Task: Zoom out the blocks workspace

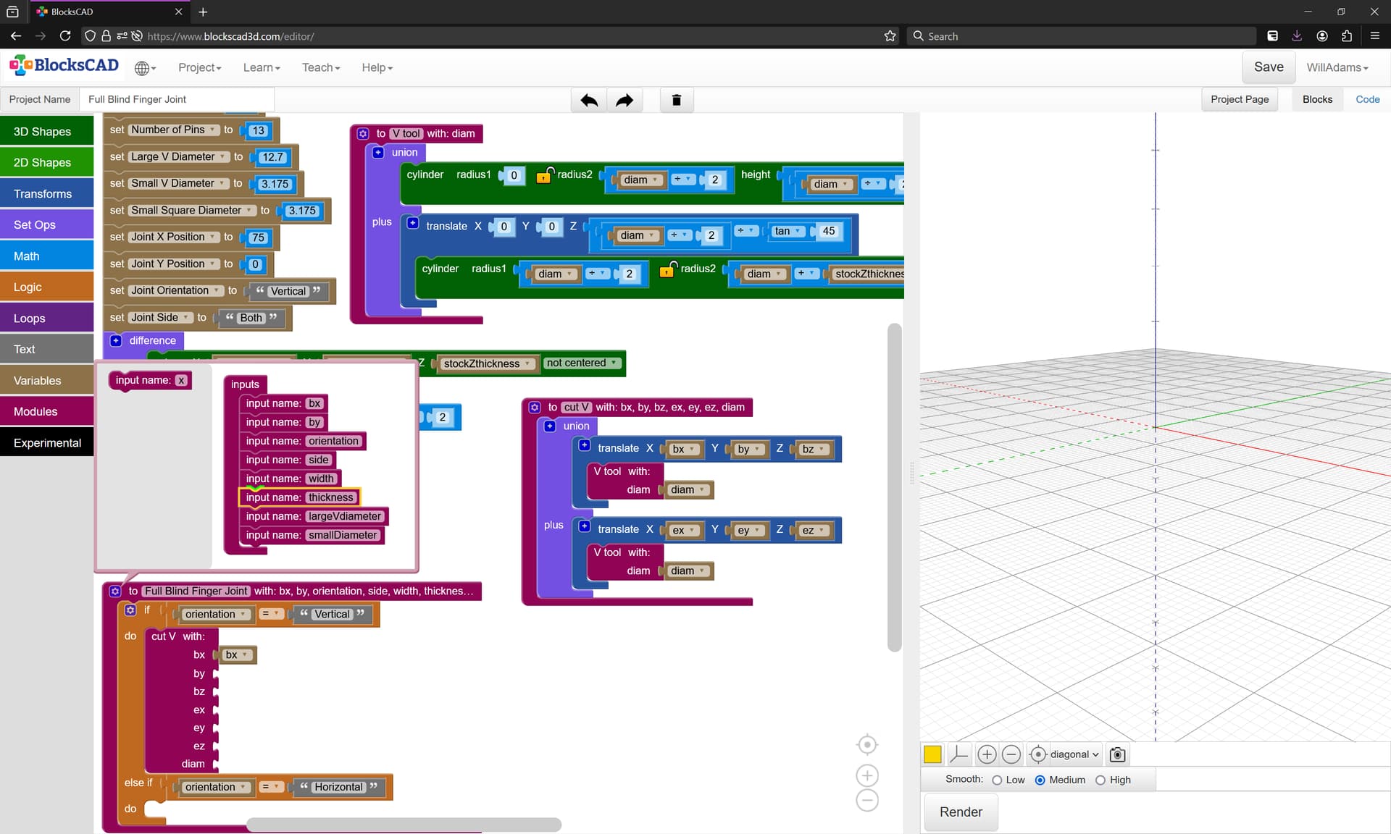Action: click(867, 800)
